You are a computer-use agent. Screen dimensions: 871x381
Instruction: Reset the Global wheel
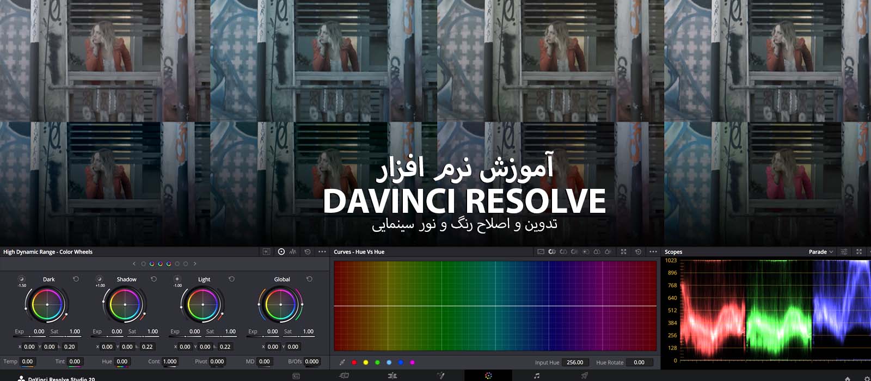[310, 279]
